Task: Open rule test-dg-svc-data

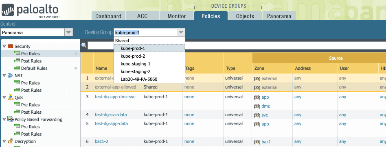Action: tap(111, 115)
